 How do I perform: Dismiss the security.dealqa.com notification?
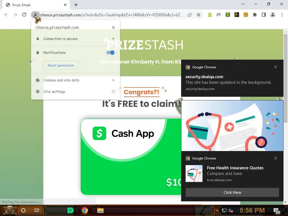pos(276,67)
